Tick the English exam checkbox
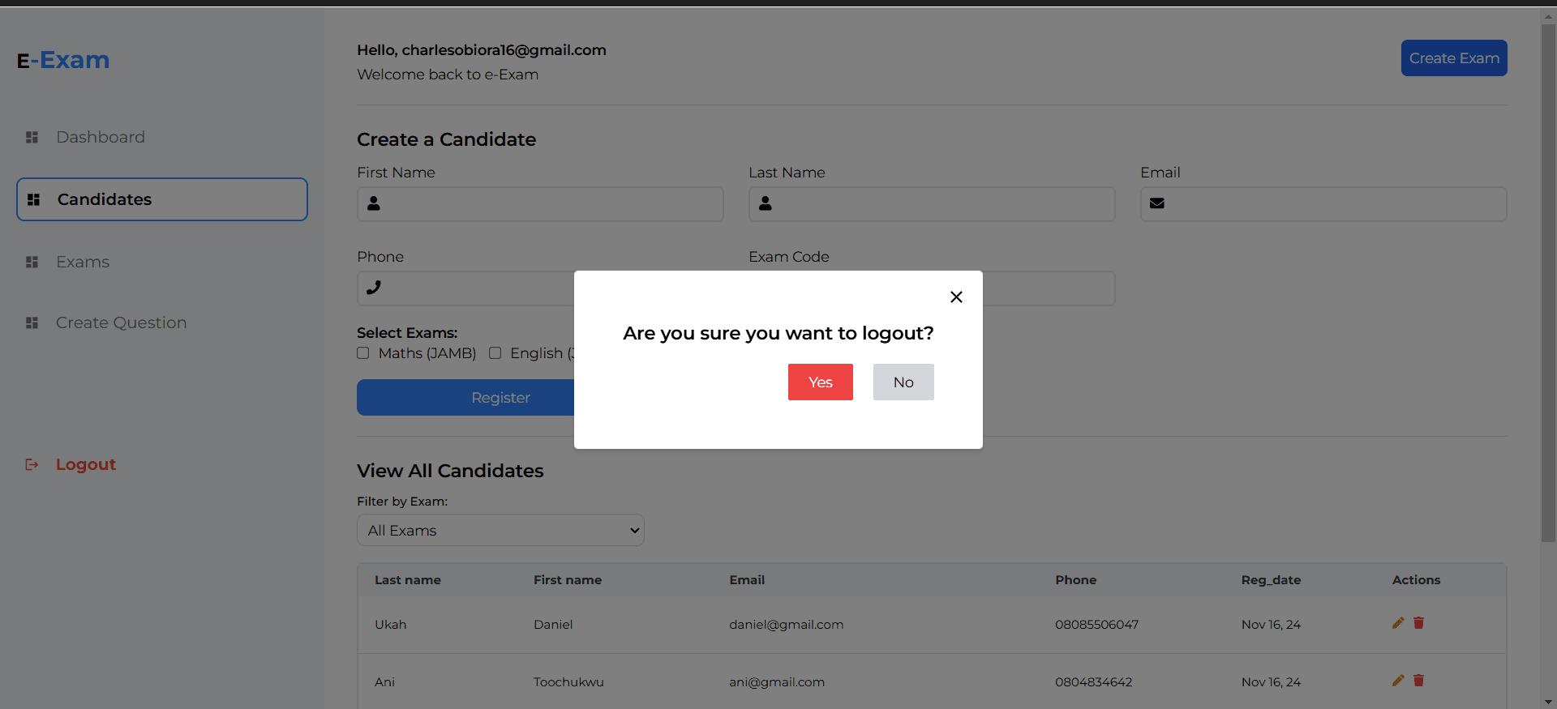This screenshot has width=1557, height=709. [495, 353]
